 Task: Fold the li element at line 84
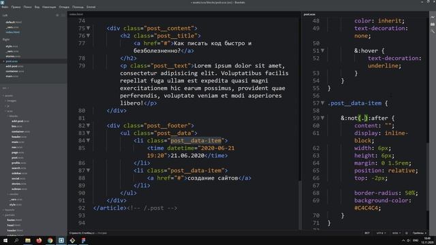pos(88,141)
